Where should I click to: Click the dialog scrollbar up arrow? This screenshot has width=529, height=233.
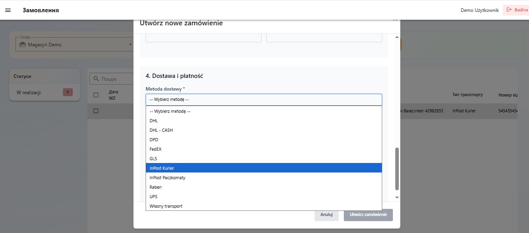pos(397,37)
